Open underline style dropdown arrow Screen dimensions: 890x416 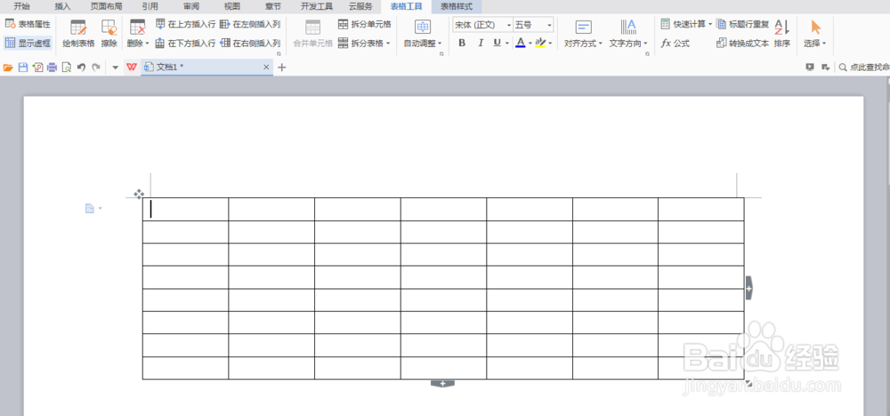(507, 43)
